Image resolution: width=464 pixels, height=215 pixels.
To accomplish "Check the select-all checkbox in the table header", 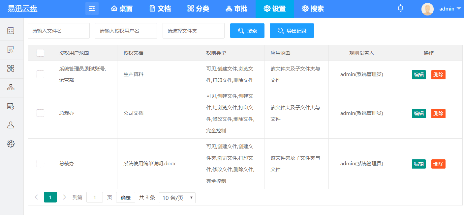I will (x=40, y=53).
